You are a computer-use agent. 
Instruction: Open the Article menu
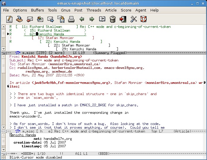[111, 10]
